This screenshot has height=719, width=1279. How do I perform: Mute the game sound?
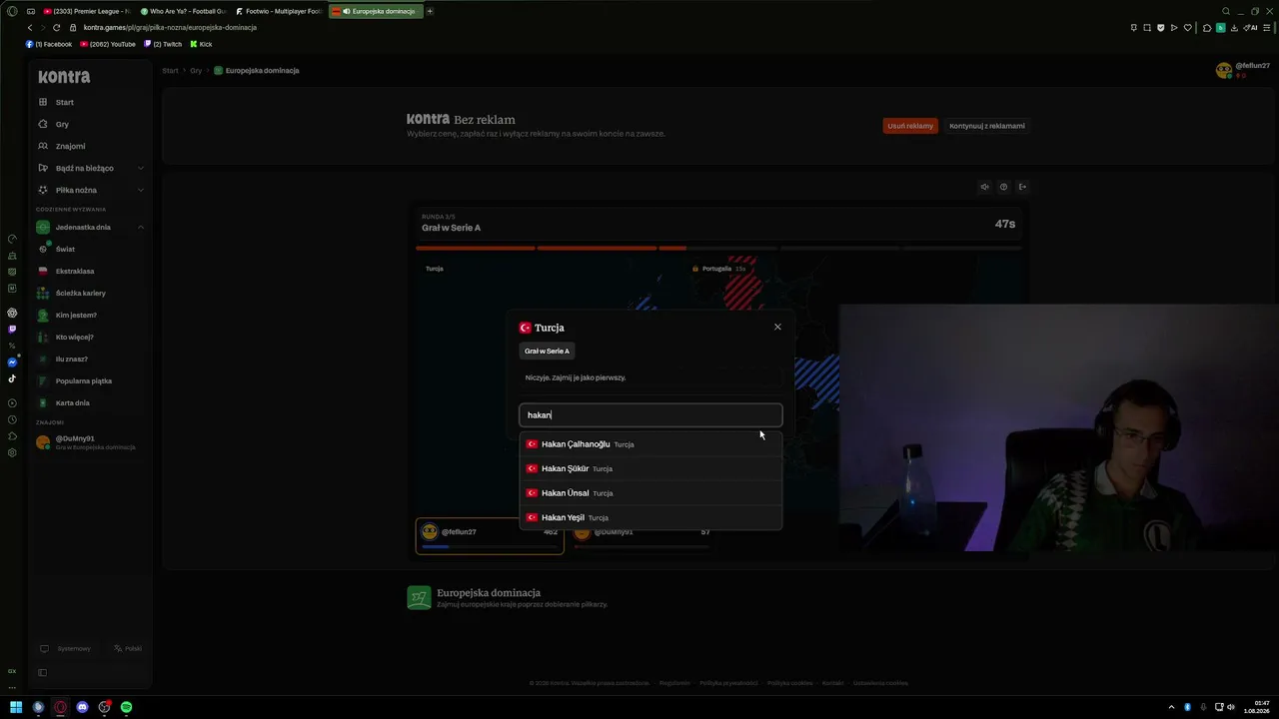click(984, 187)
